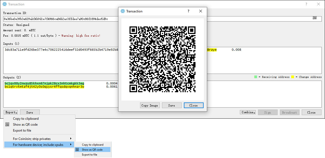Screen dimensions: 325x158
Task: Click the Sign button
Action: 267,112
